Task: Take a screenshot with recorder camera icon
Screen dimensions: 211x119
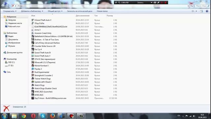Action: click(x=155, y=2)
